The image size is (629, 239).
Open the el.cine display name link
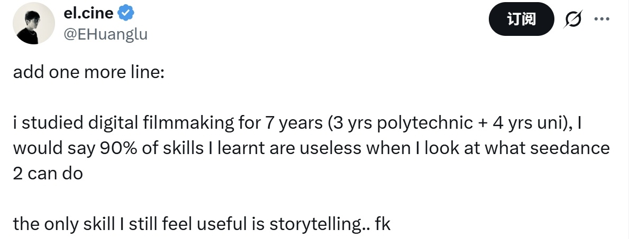[88, 14]
